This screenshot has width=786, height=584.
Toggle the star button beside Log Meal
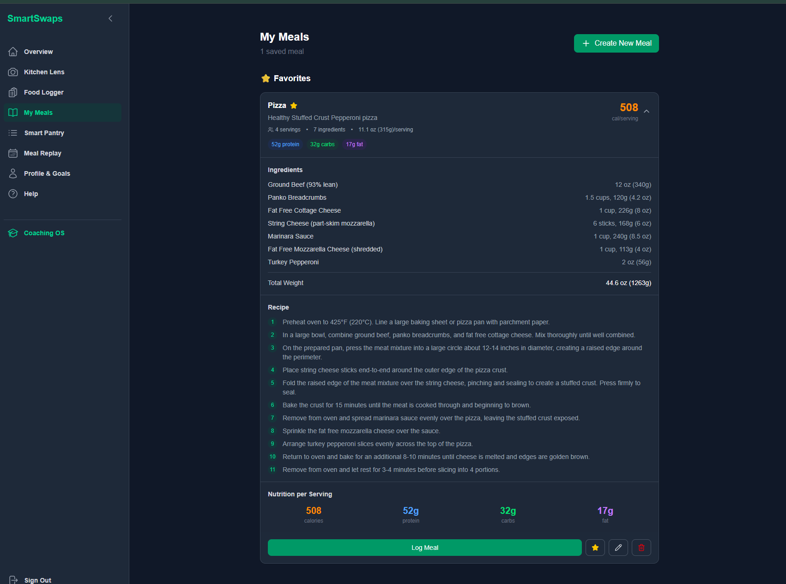tap(595, 548)
